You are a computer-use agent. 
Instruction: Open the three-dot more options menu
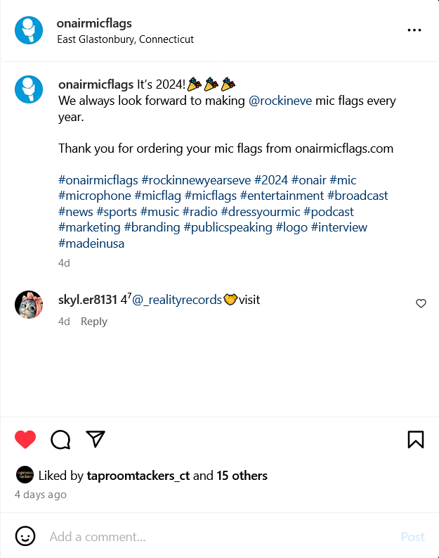click(x=414, y=30)
